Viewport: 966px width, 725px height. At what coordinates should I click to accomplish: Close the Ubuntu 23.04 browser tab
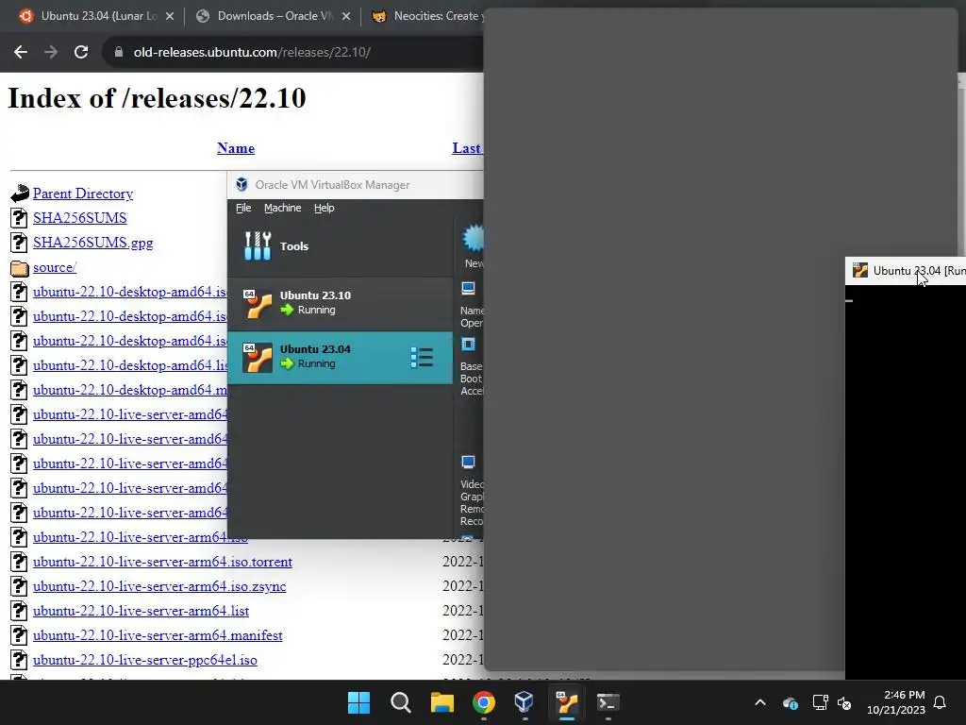click(170, 16)
